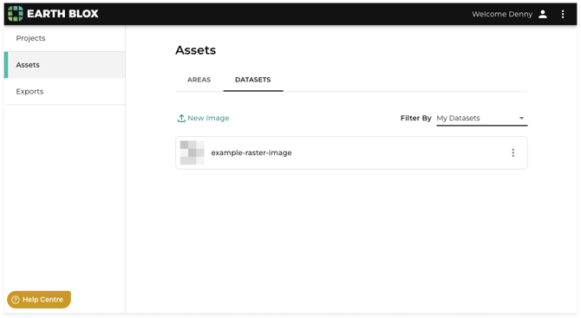
Task: Click the Earth Blox logo icon
Action: pyautogui.click(x=16, y=14)
